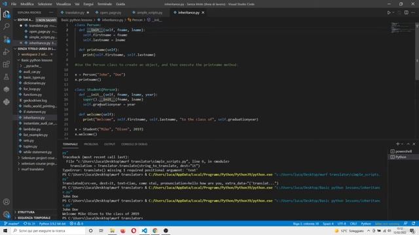Open the Explorer view in activity bar
This screenshot has width=419, height=235.
[6, 14]
